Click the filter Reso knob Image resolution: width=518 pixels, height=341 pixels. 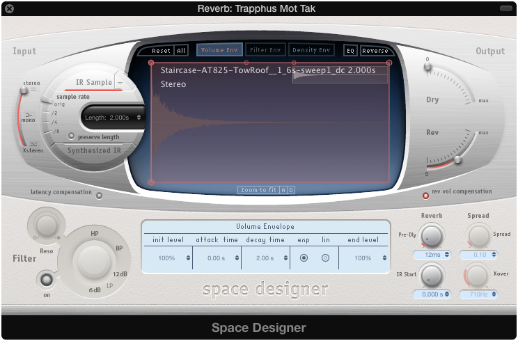[47, 225]
